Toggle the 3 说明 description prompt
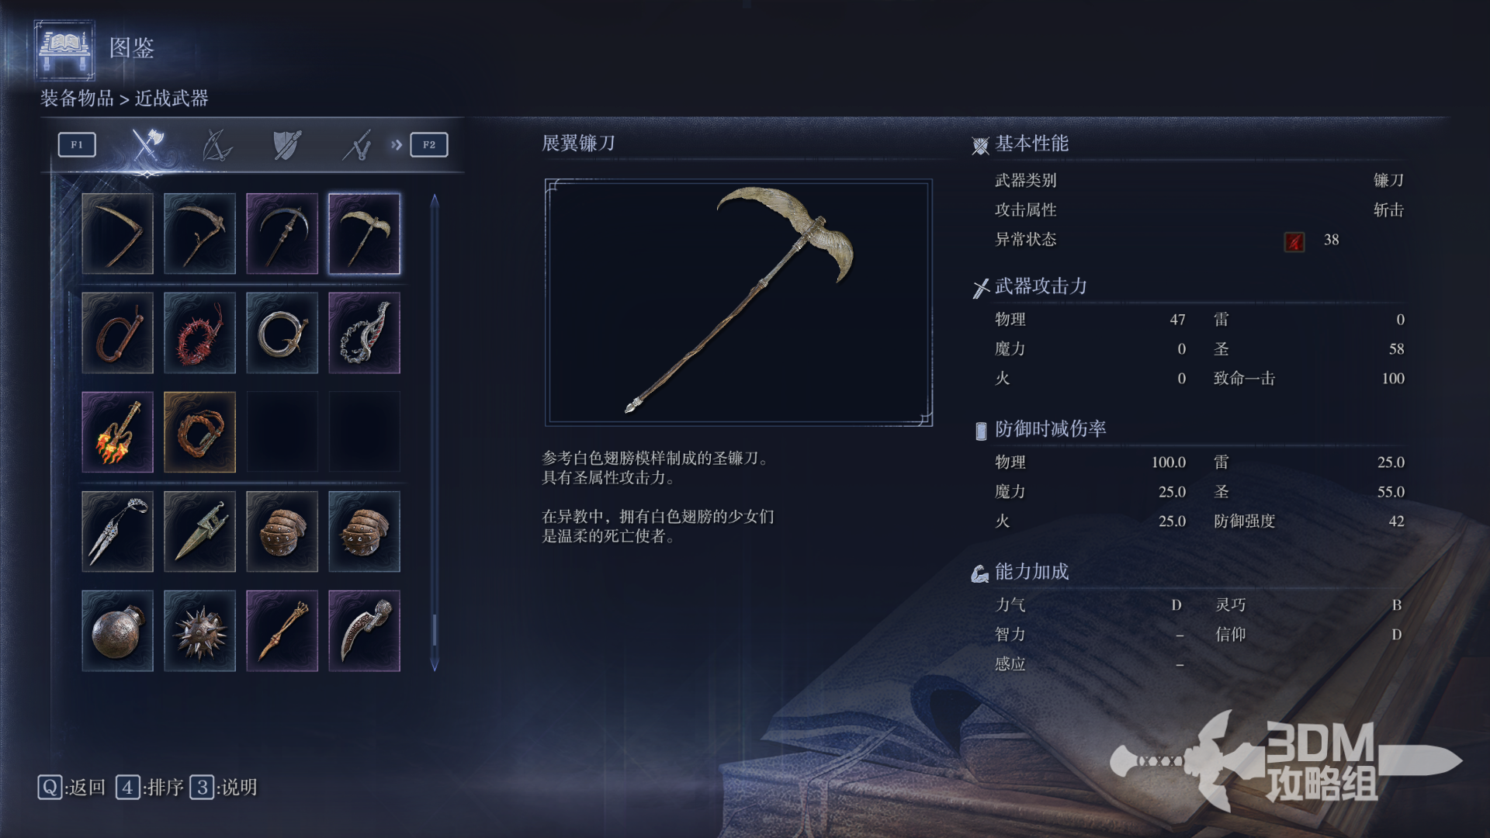Viewport: 1490px width, 838px height. (223, 788)
